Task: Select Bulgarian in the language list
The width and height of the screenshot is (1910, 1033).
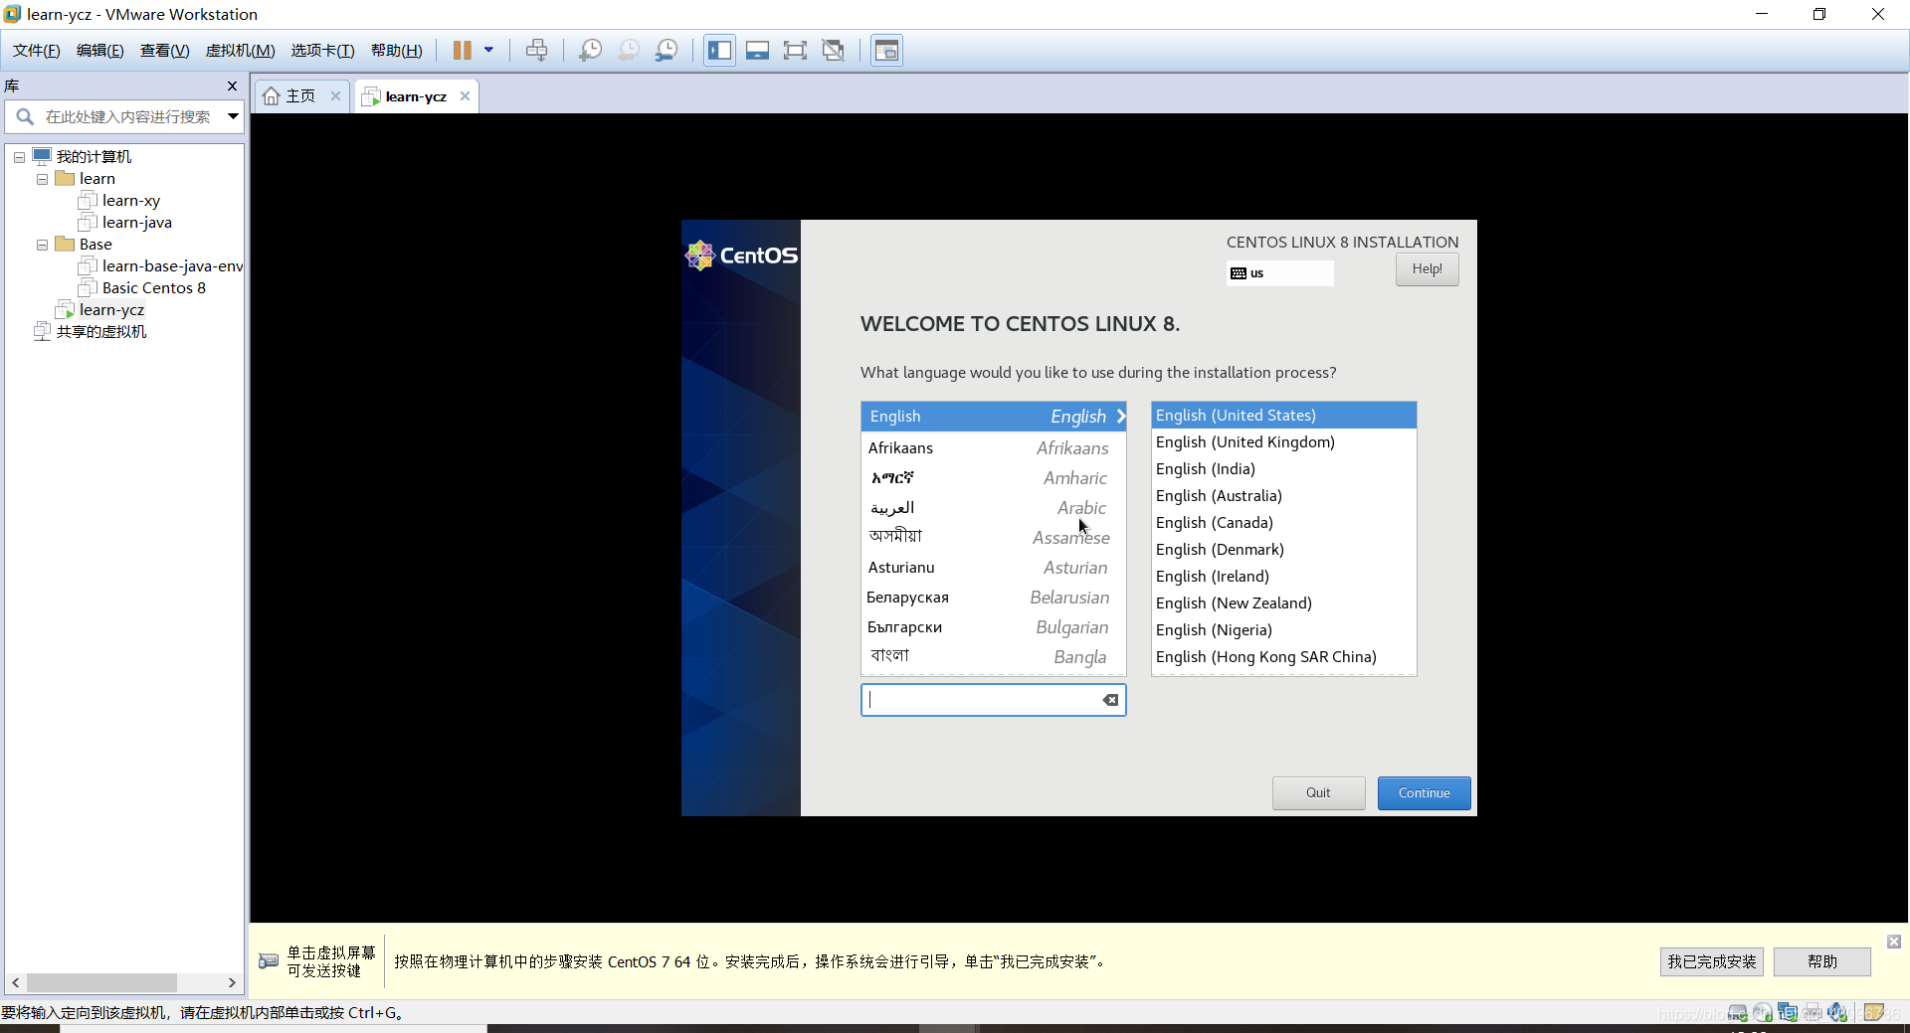Action: (993, 627)
